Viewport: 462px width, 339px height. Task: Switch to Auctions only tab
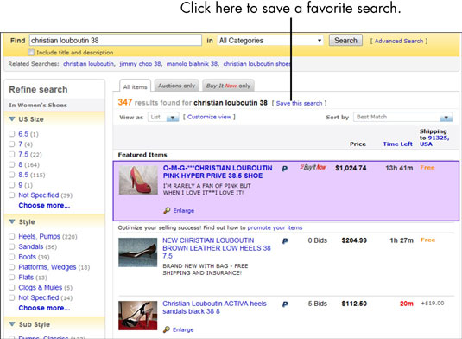tap(176, 86)
